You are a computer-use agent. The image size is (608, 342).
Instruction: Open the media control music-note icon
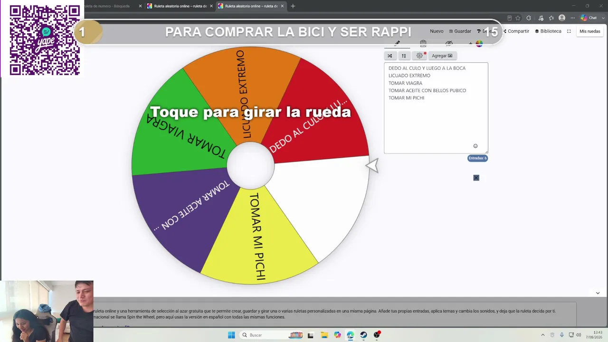click(x=541, y=18)
